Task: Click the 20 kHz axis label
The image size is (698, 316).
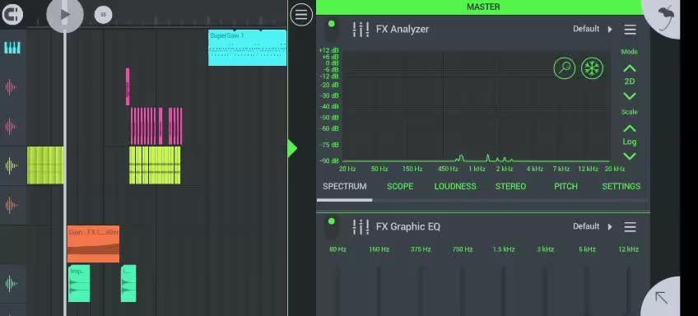Action: point(615,170)
